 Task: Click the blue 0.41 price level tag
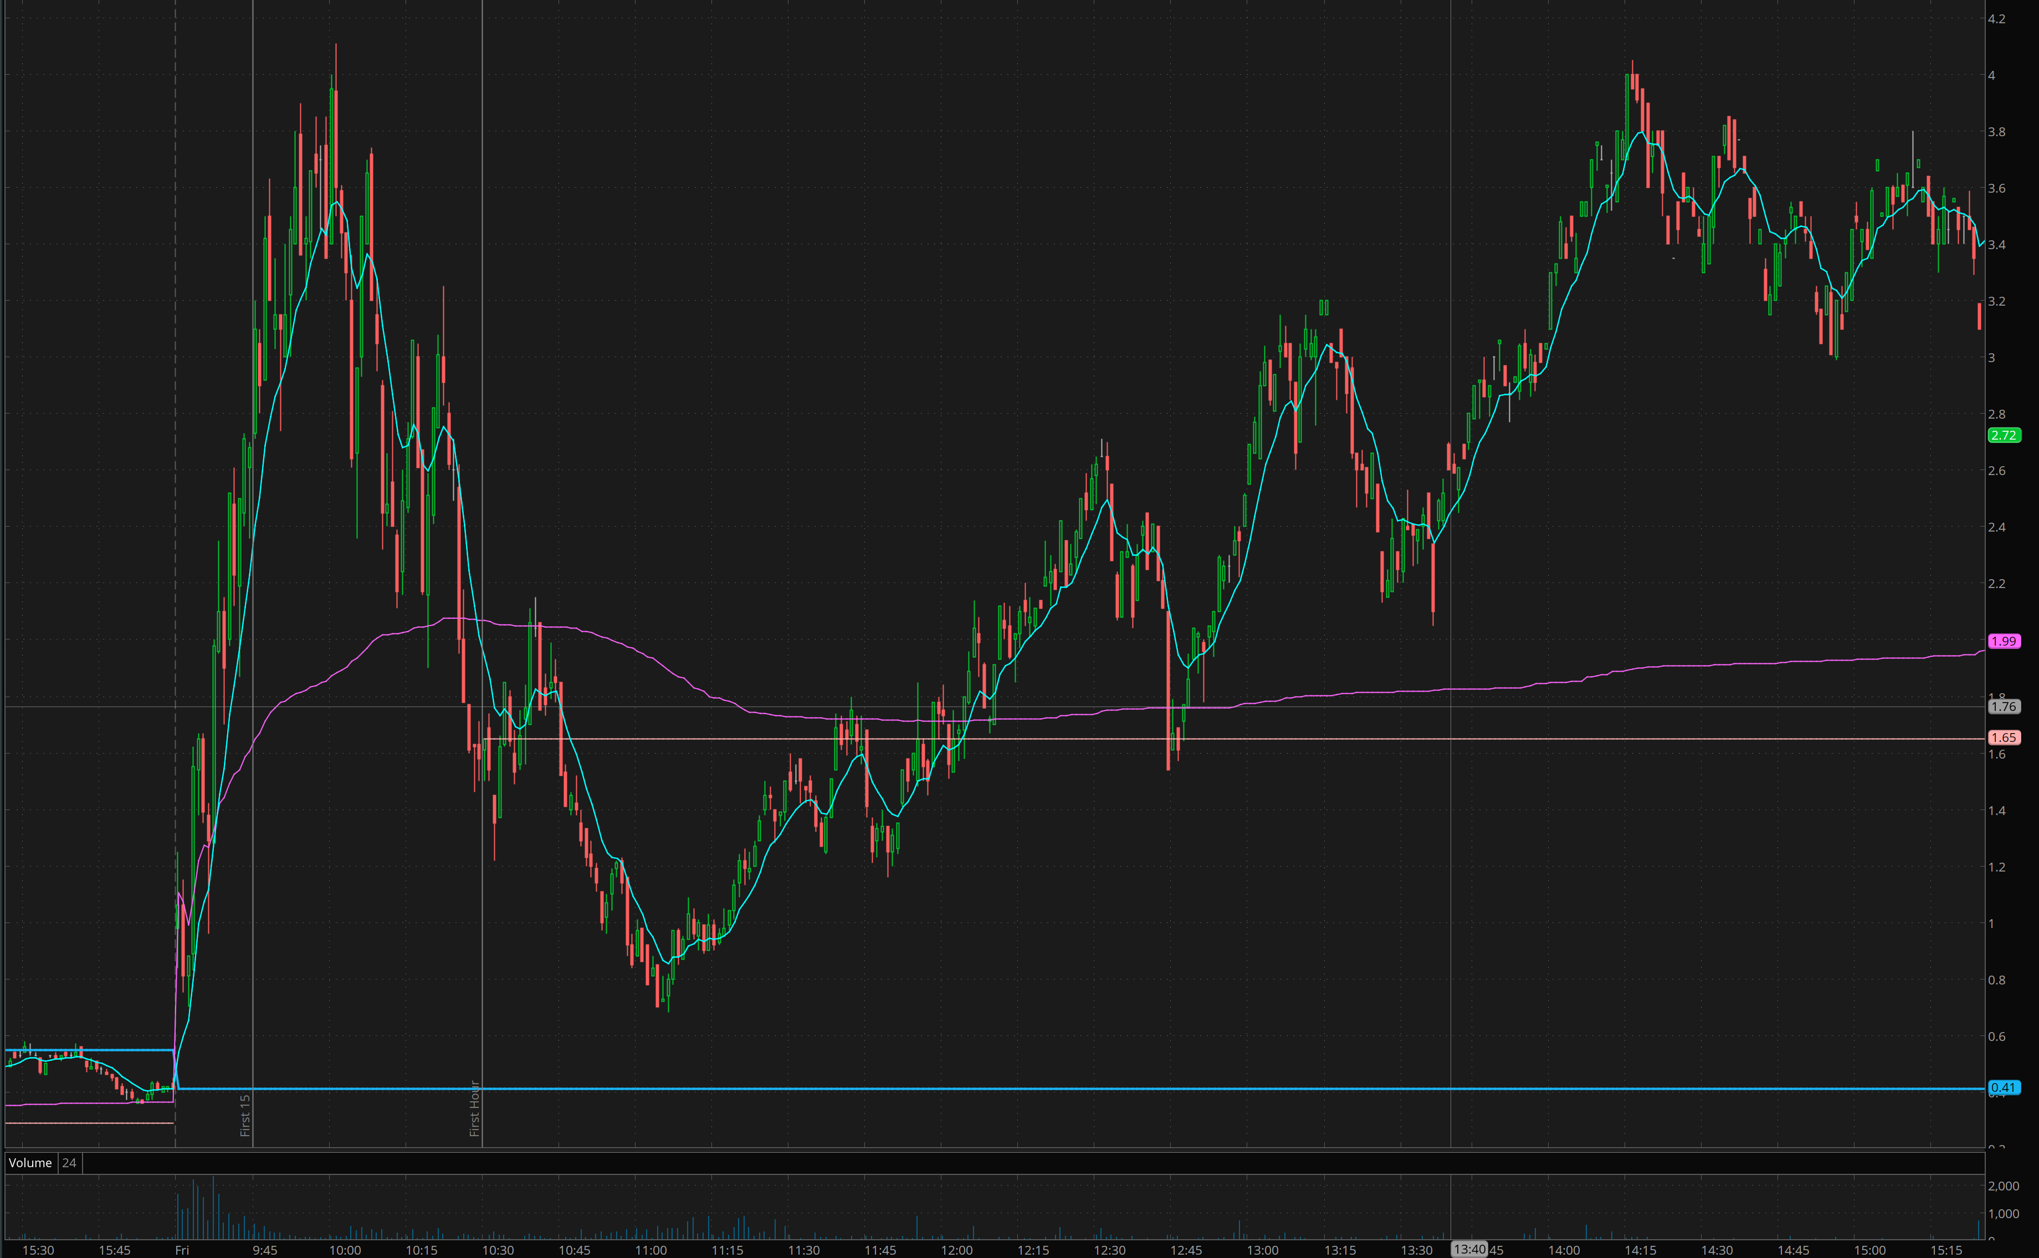point(2003,1087)
